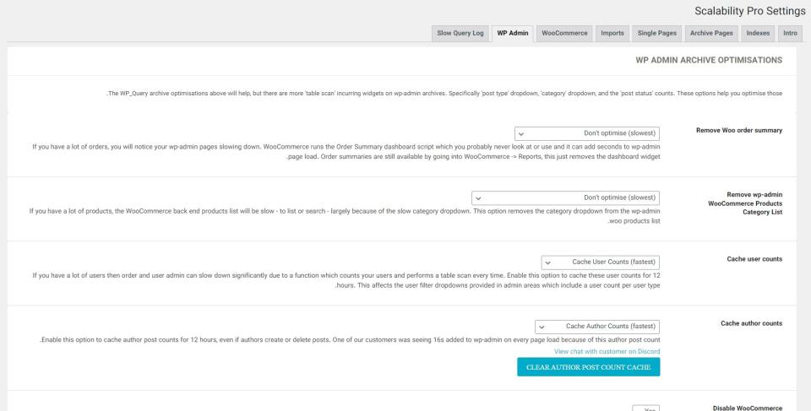Click the Cache author counts label
The image size is (811, 411).
point(751,323)
